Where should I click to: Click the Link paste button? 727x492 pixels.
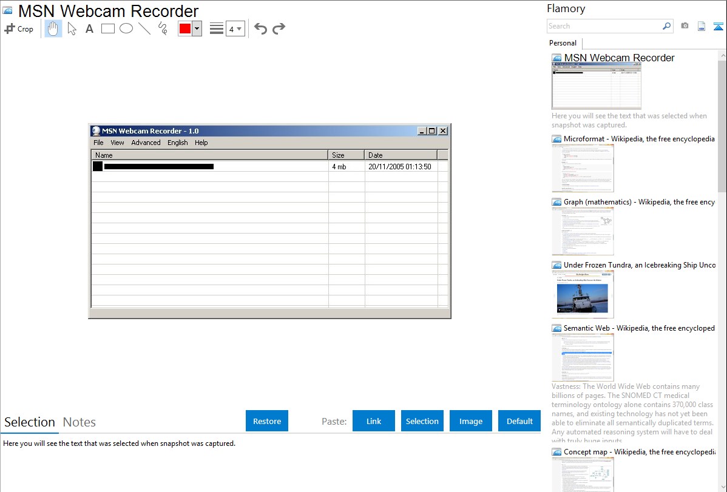tap(374, 421)
